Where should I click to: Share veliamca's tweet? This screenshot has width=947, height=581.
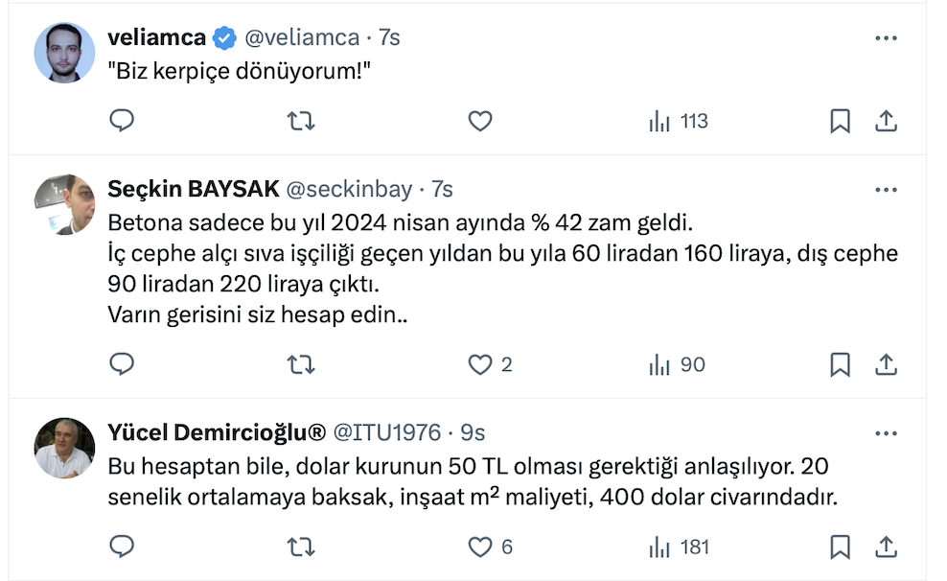[887, 121]
